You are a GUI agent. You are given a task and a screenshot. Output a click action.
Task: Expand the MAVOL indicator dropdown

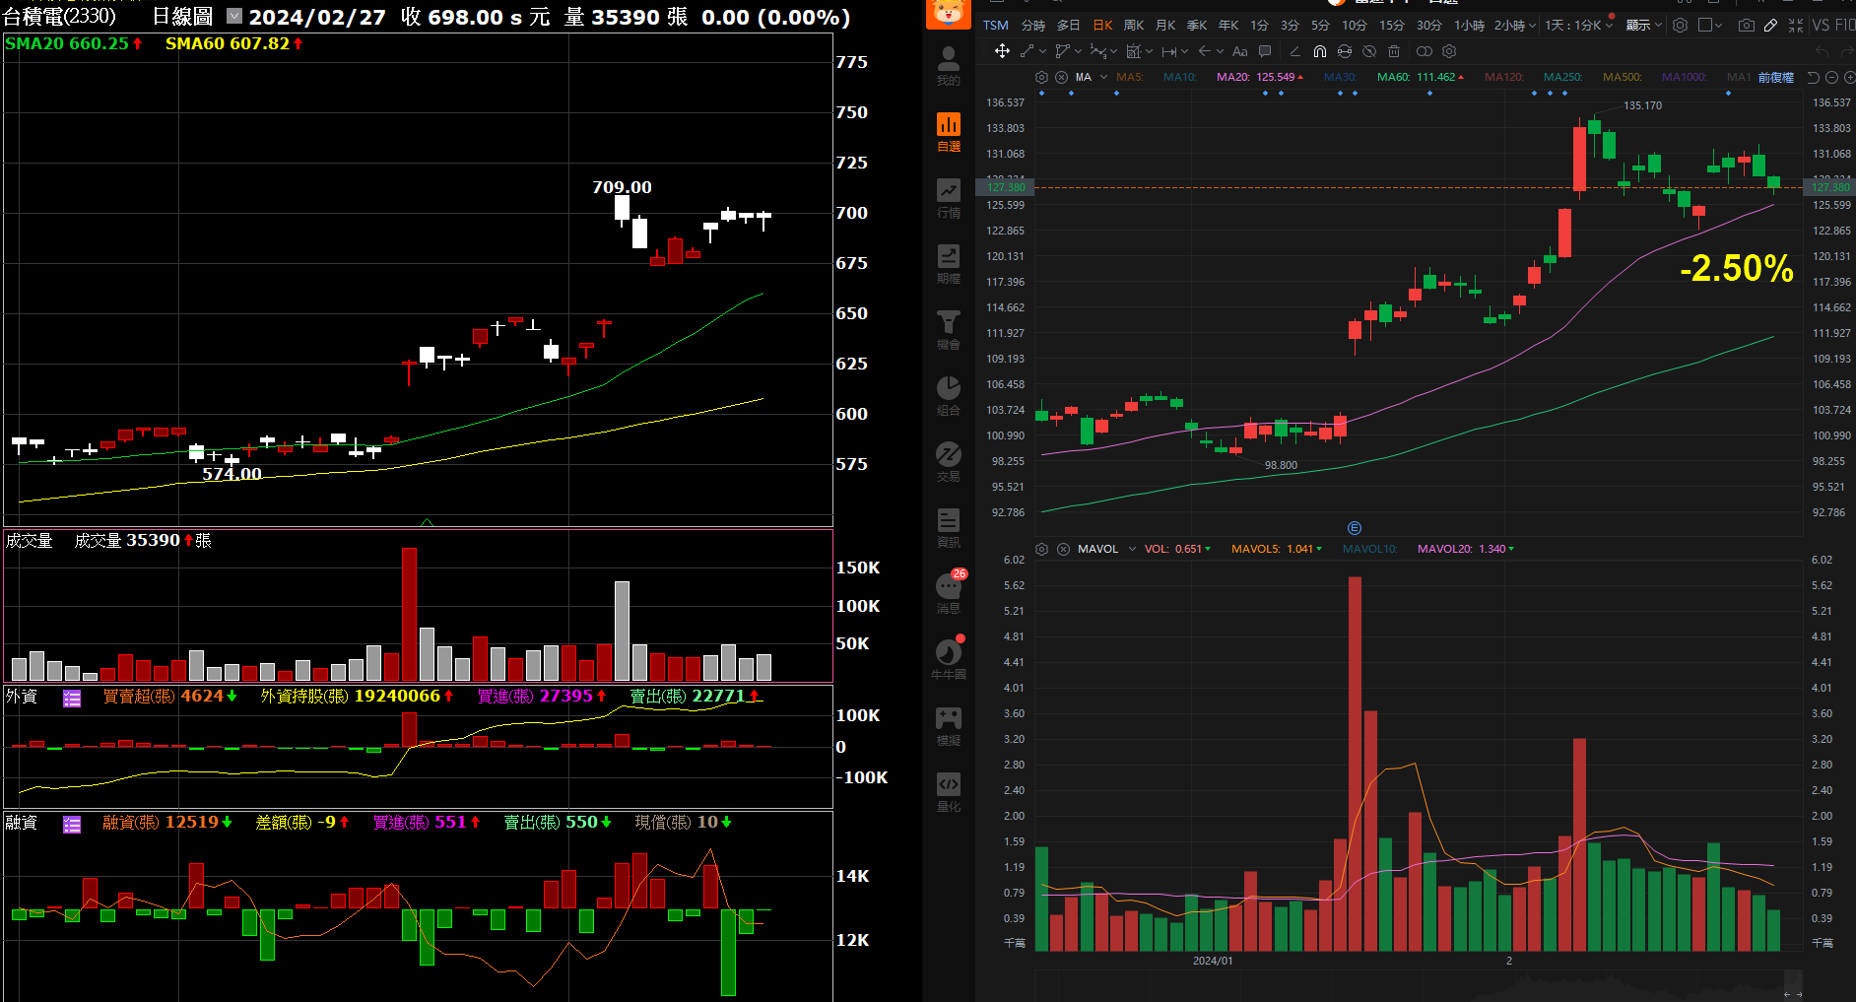point(1132,549)
